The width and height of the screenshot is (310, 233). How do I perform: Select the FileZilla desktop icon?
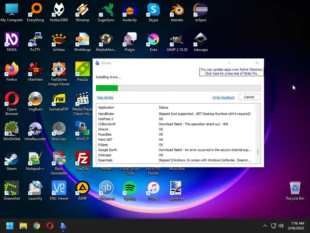coord(82,160)
